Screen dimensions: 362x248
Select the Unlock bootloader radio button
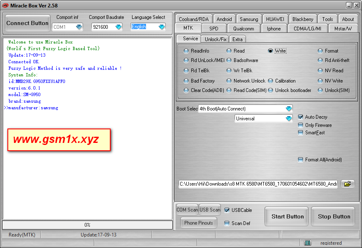pyautogui.click(x=270, y=90)
